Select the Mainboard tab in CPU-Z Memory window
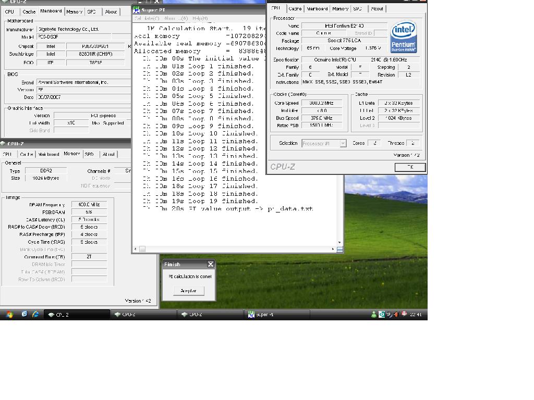Viewport: 534px width, 400px height. click(x=48, y=154)
